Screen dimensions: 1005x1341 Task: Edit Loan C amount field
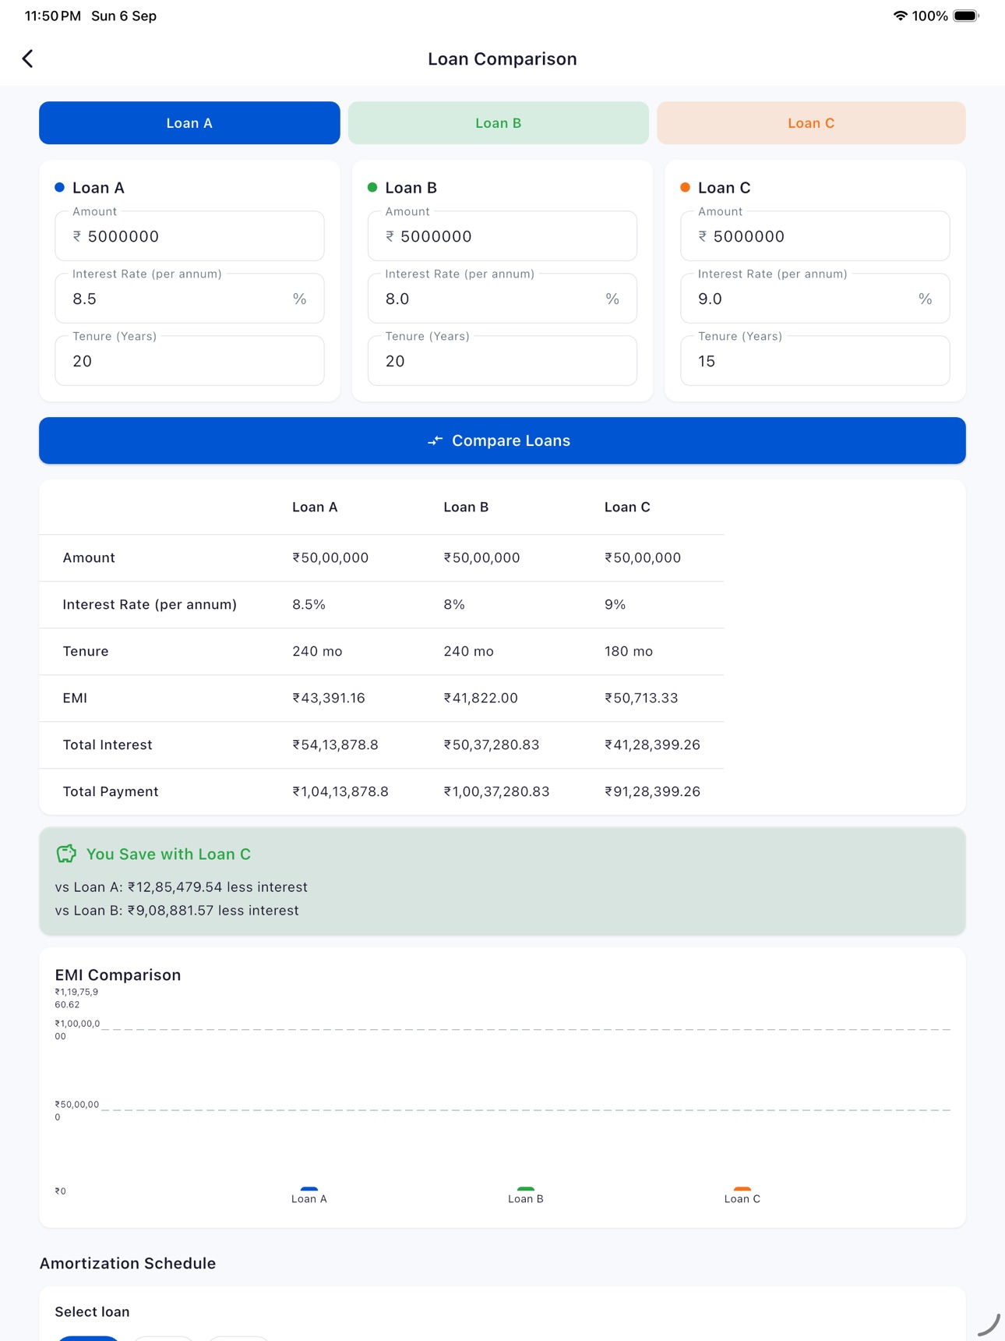[x=815, y=236]
